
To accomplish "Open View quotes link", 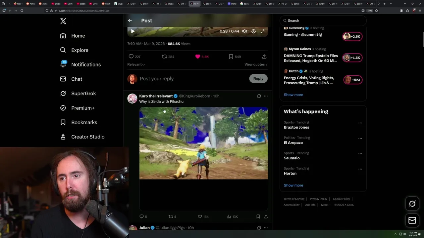I will pos(256,64).
